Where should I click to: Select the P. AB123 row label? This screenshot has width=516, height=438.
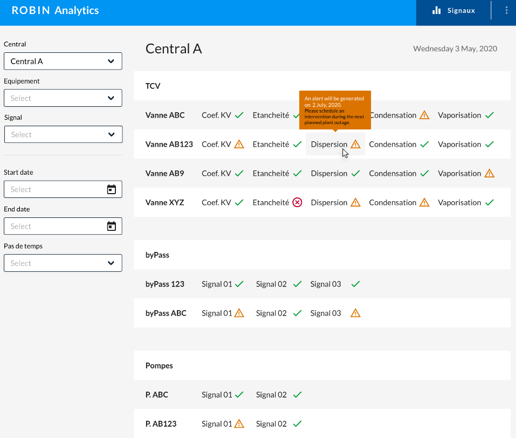tap(161, 424)
